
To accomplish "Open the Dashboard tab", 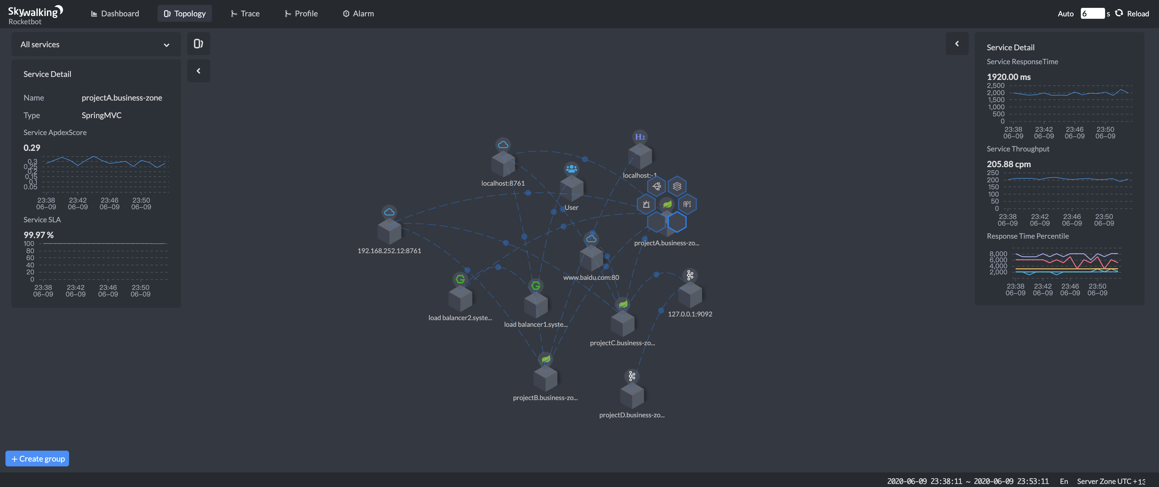I will point(115,14).
